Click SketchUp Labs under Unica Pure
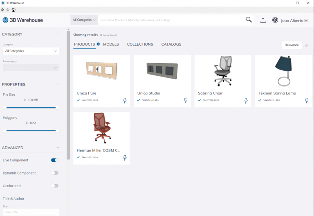This screenshot has width=314, height=216. 90,100
